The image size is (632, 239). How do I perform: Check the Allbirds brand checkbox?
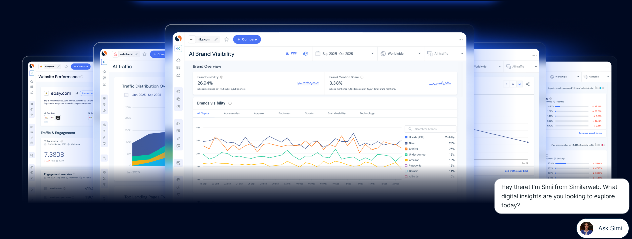pos(406,176)
